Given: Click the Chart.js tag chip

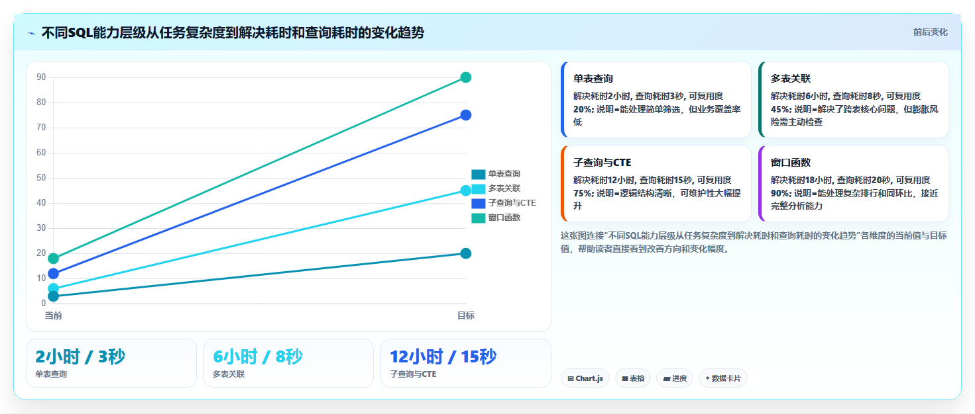Looking at the screenshot, I should (x=585, y=378).
